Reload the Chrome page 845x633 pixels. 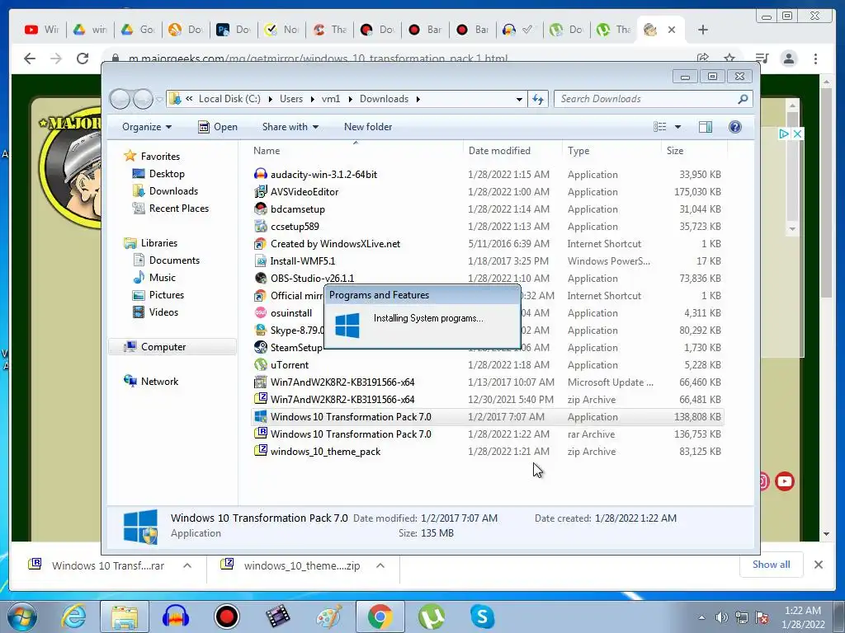[x=83, y=59]
